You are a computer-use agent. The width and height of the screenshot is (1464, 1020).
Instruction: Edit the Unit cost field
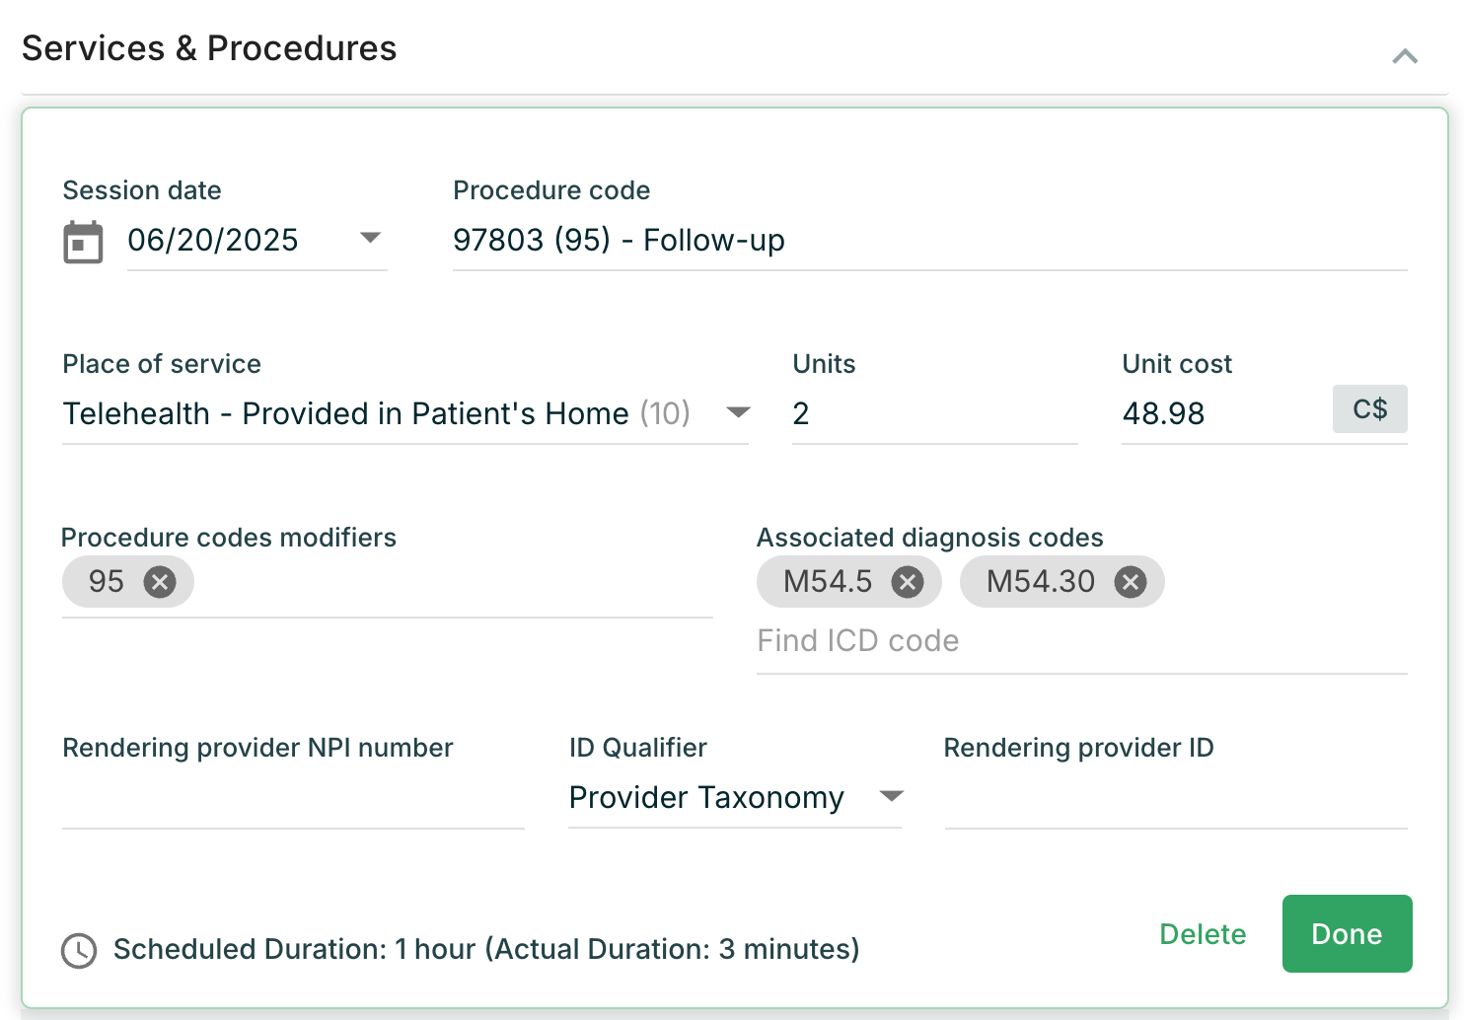(1223, 414)
